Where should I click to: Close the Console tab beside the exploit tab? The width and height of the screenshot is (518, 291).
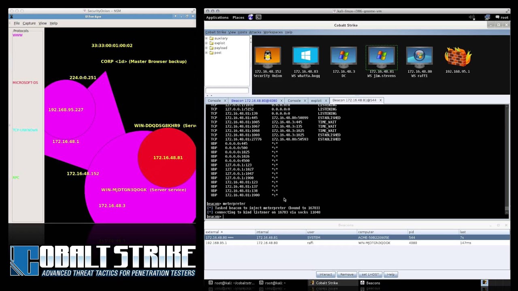[305, 101]
